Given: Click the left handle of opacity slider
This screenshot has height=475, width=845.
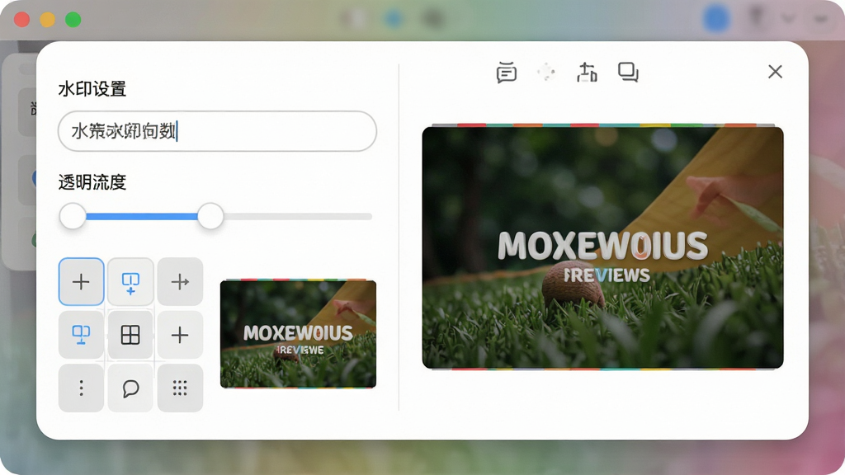Looking at the screenshot, I should 73,216.
